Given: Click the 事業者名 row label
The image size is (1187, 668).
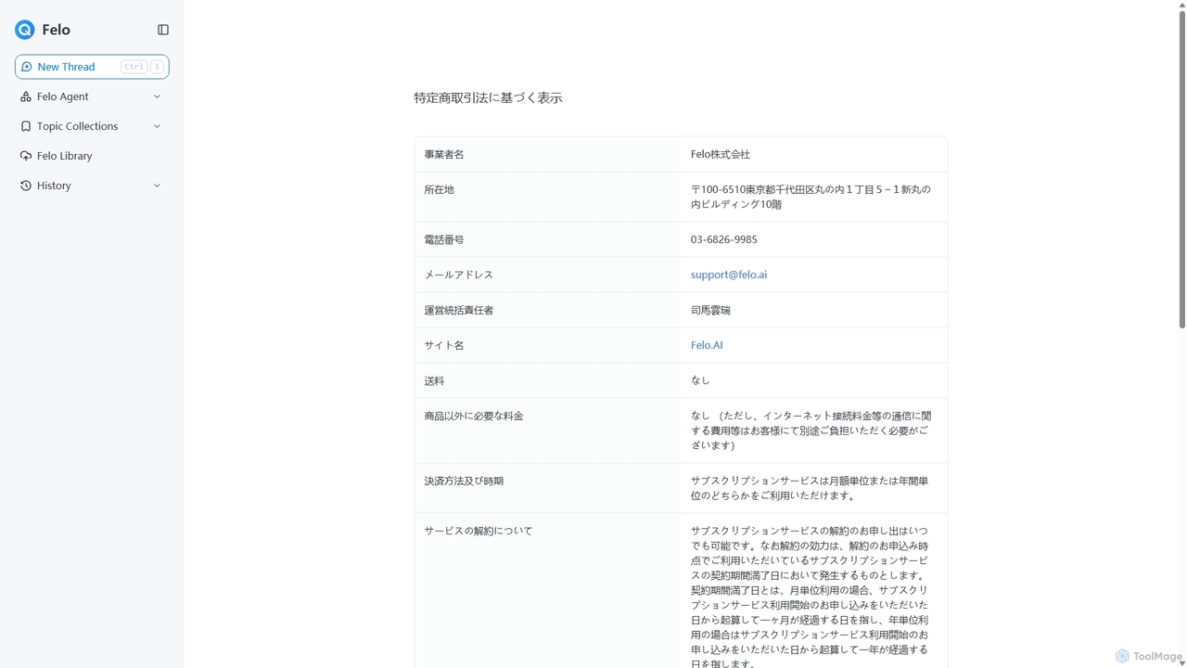Looking at the screenshot, I should coord(444,154).
